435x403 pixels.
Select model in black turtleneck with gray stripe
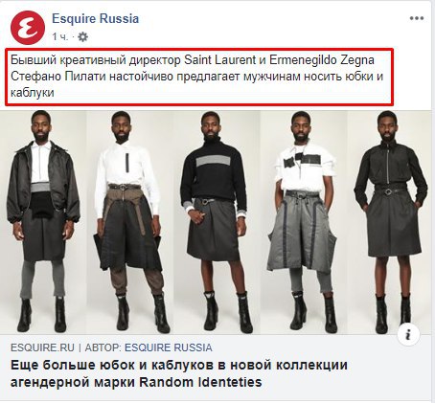pos(214,222)
